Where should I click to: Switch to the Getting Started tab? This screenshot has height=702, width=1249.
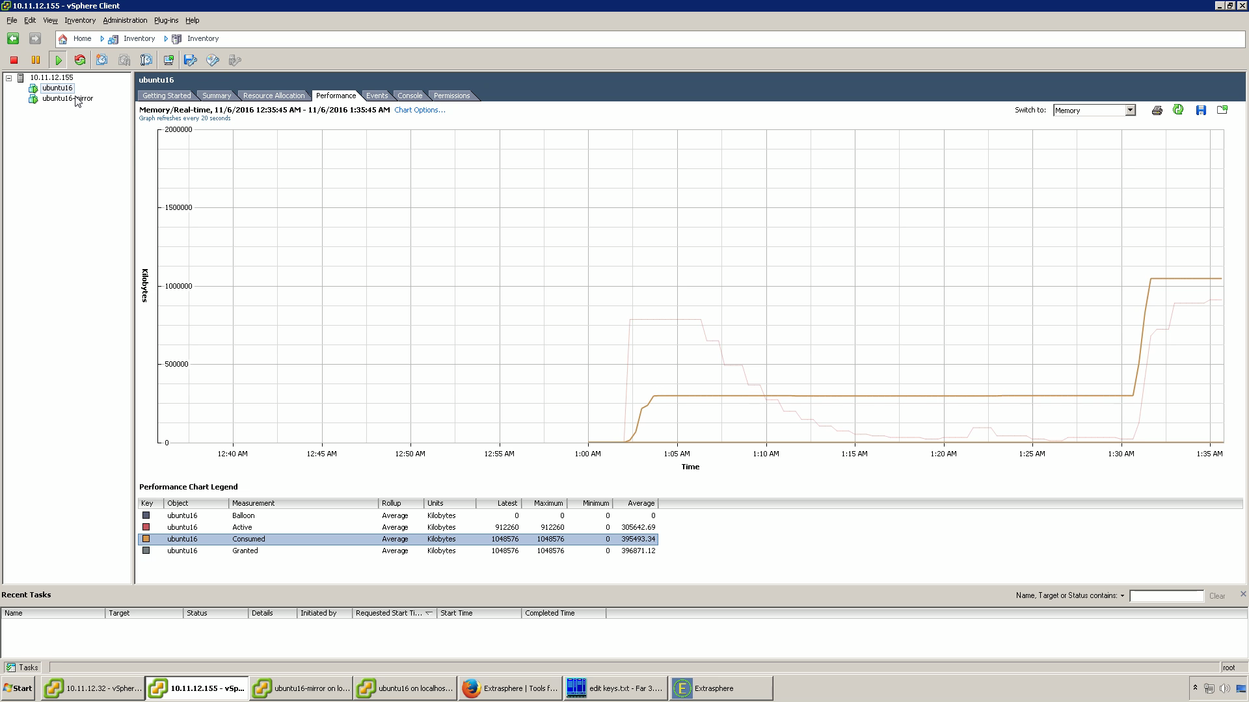pyautogui.click(x=167, y=96)
